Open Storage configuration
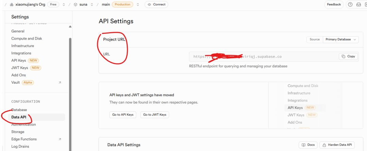The width and height of the screenshot is (367, 151). click(x=18, y=132)
